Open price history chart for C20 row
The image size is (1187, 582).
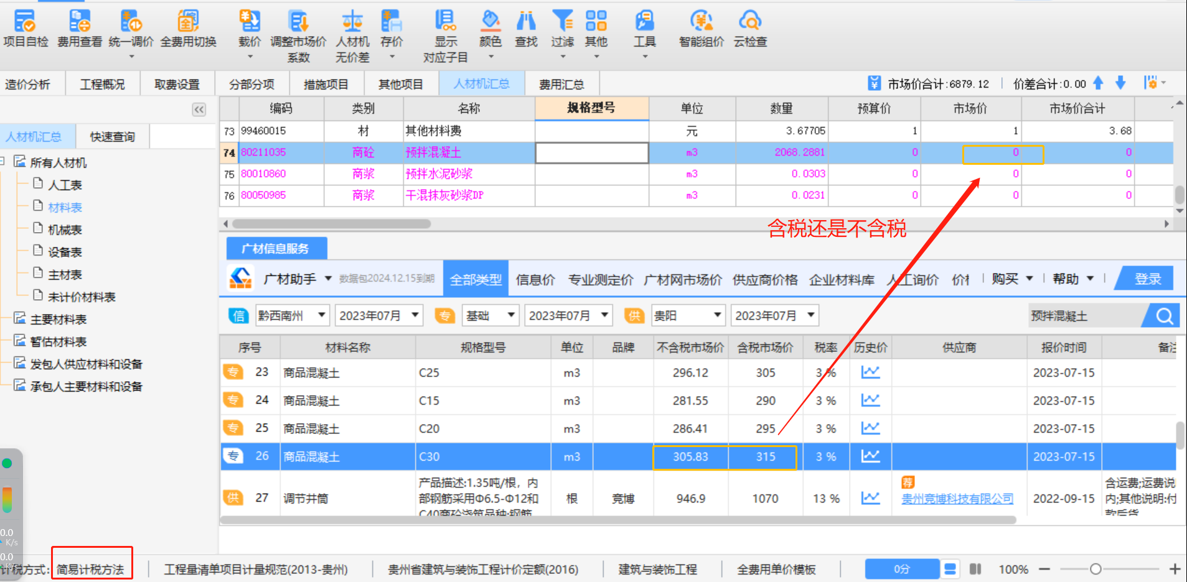(870, 428)
